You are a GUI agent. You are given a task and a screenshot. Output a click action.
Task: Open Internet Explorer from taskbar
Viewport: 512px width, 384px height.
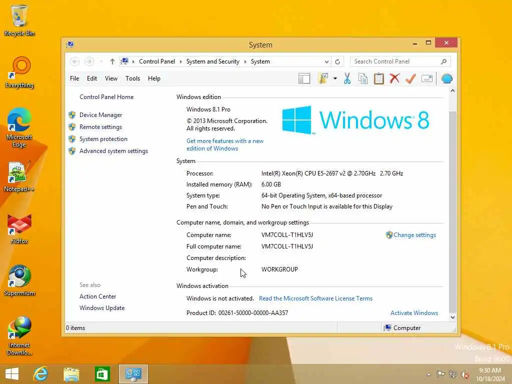[x=41, y=374]
